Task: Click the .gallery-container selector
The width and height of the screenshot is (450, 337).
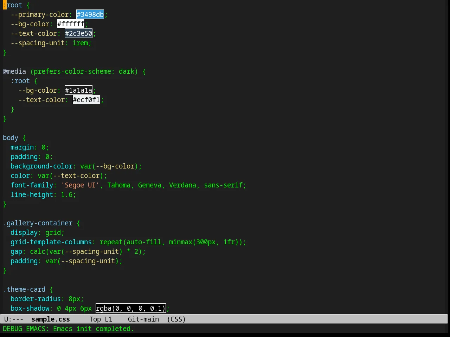Action: coord(38,223)
